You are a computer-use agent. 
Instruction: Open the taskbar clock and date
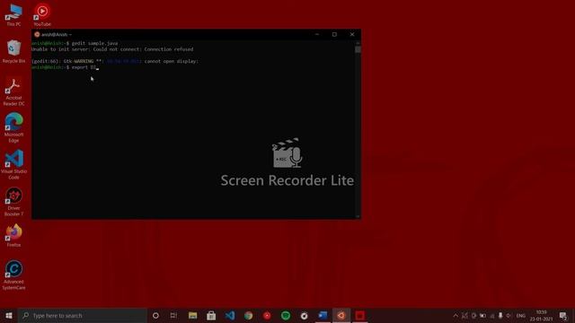point(541,315)
